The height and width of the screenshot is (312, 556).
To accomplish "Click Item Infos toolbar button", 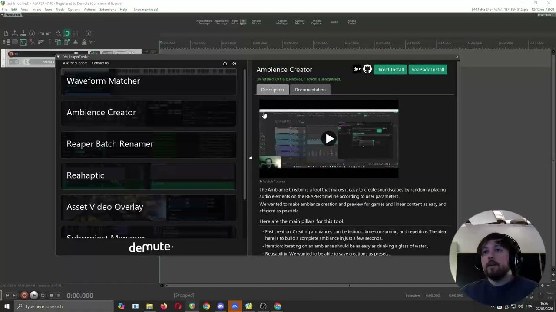I will point(235,22).
